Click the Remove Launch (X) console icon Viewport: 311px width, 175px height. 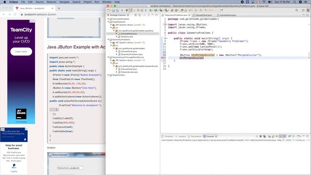(260, 136)
